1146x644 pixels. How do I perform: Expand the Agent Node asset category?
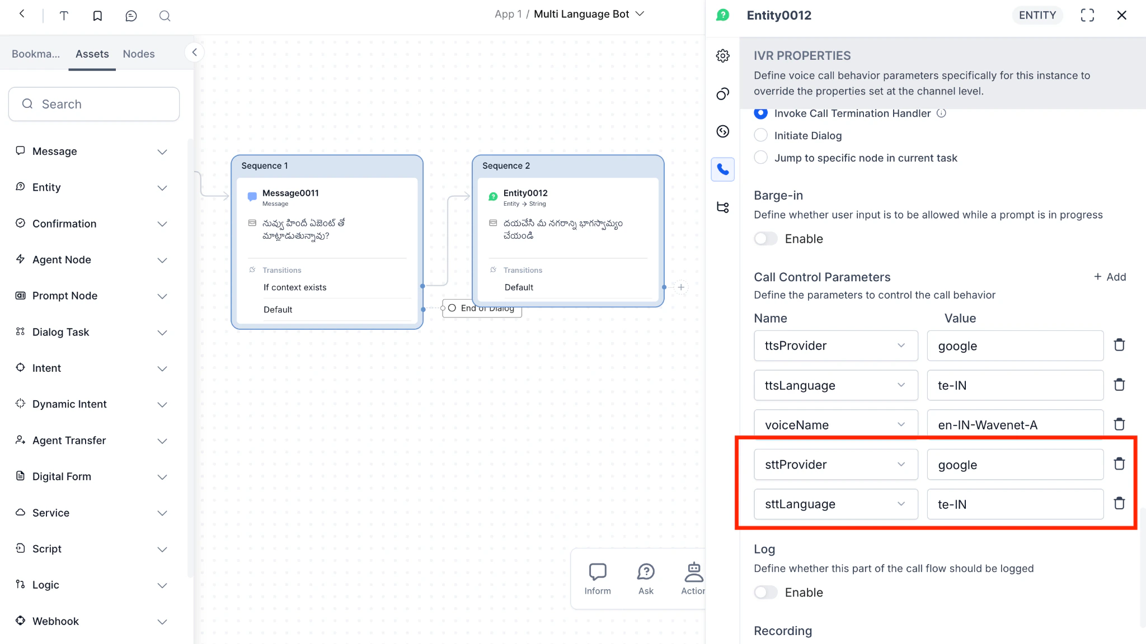tap(162, 260)
